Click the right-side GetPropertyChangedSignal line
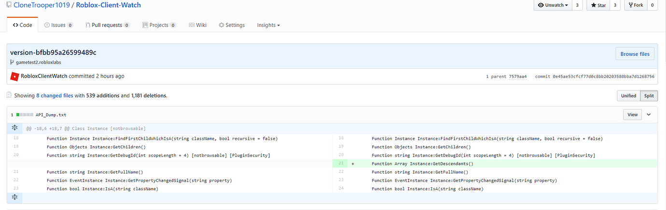Screen dimensions: 666x210 tap(464, 181)
